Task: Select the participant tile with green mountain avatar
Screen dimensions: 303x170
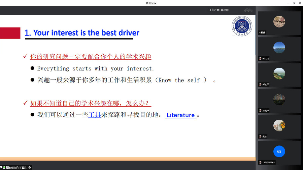Action: pos(279,74)
